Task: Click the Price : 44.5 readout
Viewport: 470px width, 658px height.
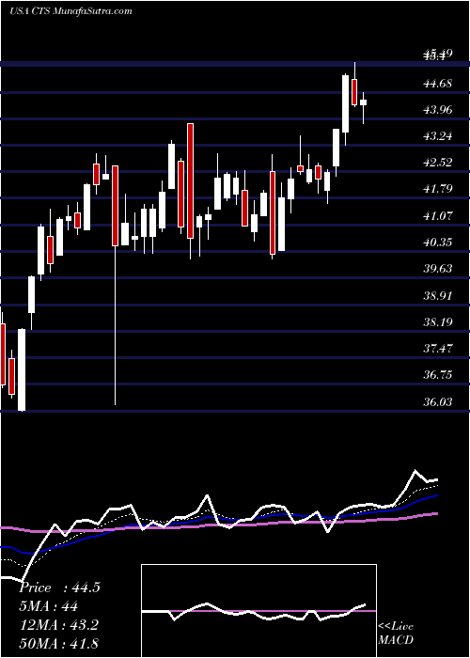Action: pos(59,587)
